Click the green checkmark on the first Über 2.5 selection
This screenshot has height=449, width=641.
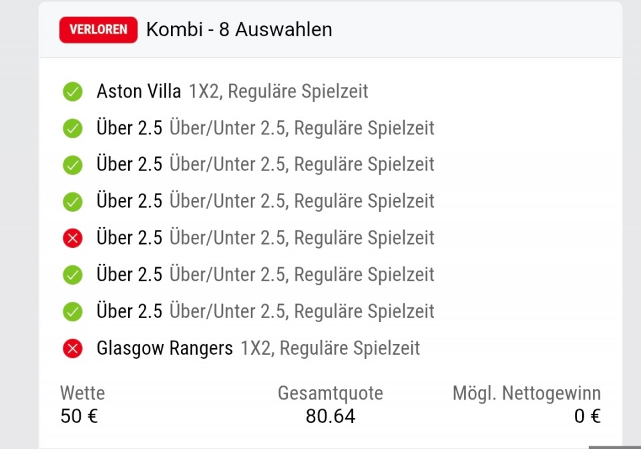pos(72,128)
